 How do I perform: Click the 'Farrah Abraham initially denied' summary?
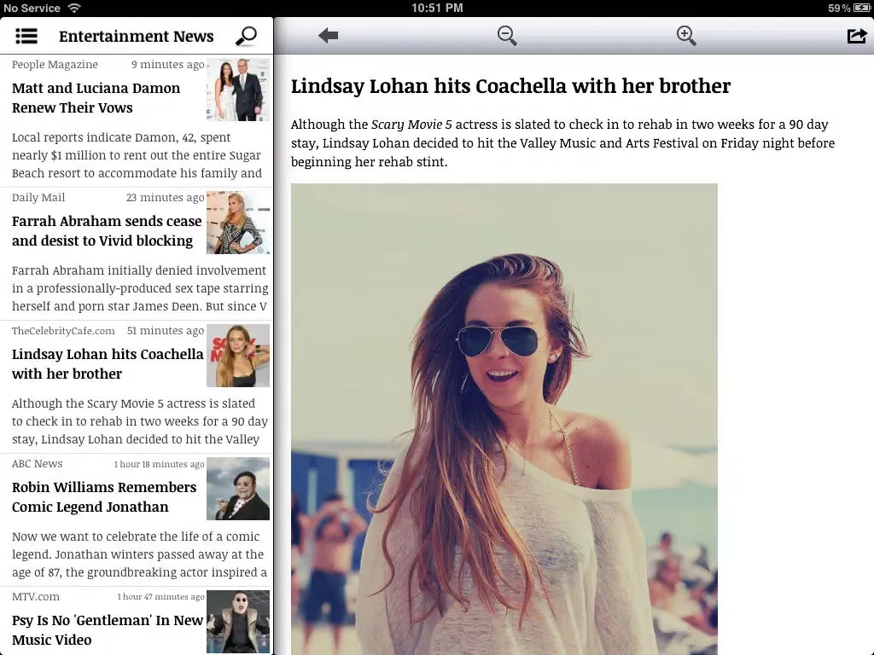click(x=140, y=288)
